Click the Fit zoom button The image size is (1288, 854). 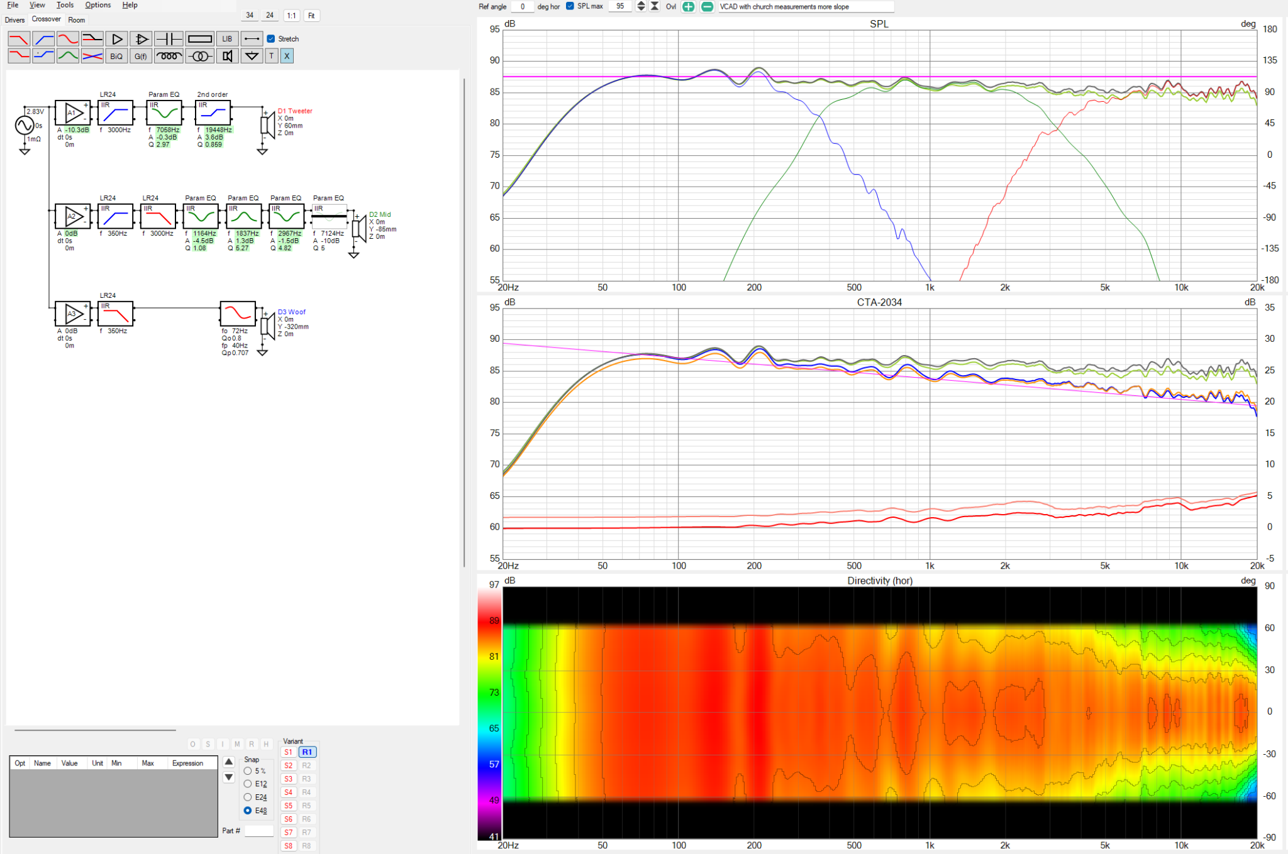coord(311,16)
